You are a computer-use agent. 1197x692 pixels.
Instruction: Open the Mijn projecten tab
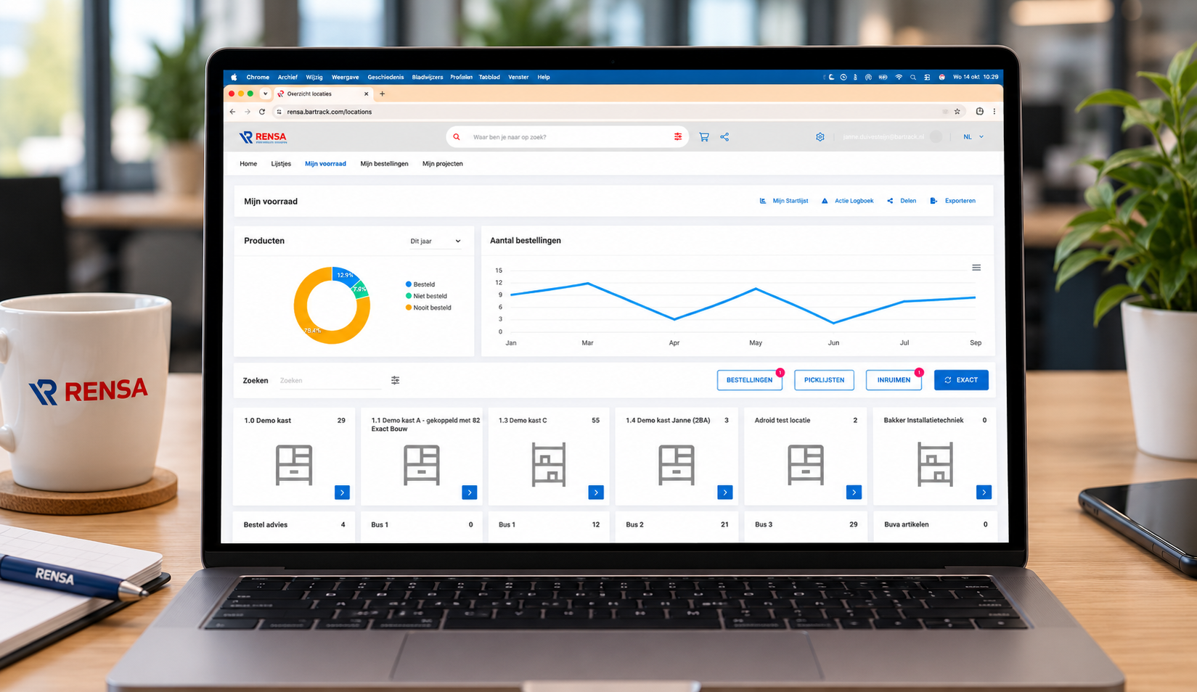pos(443,164)
